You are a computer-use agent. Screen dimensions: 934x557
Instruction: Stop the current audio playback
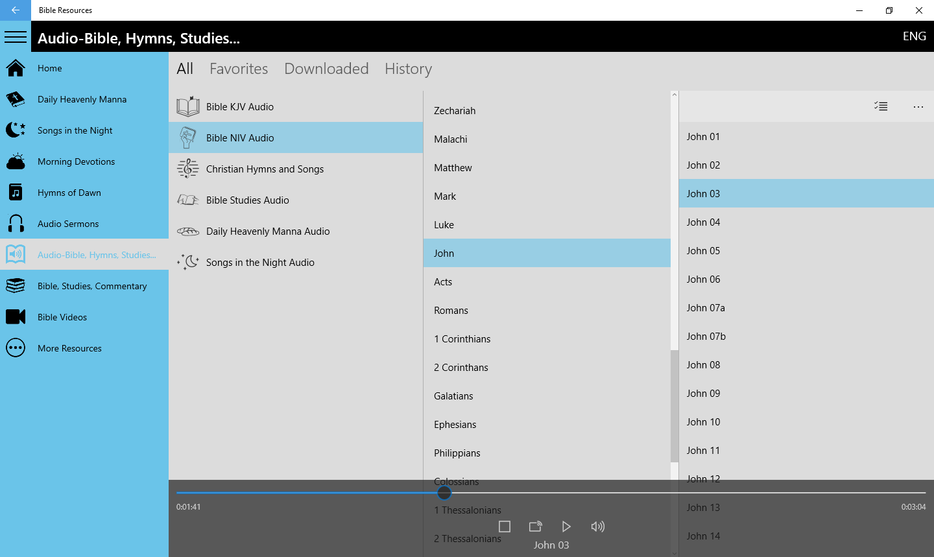pos(504,527)
